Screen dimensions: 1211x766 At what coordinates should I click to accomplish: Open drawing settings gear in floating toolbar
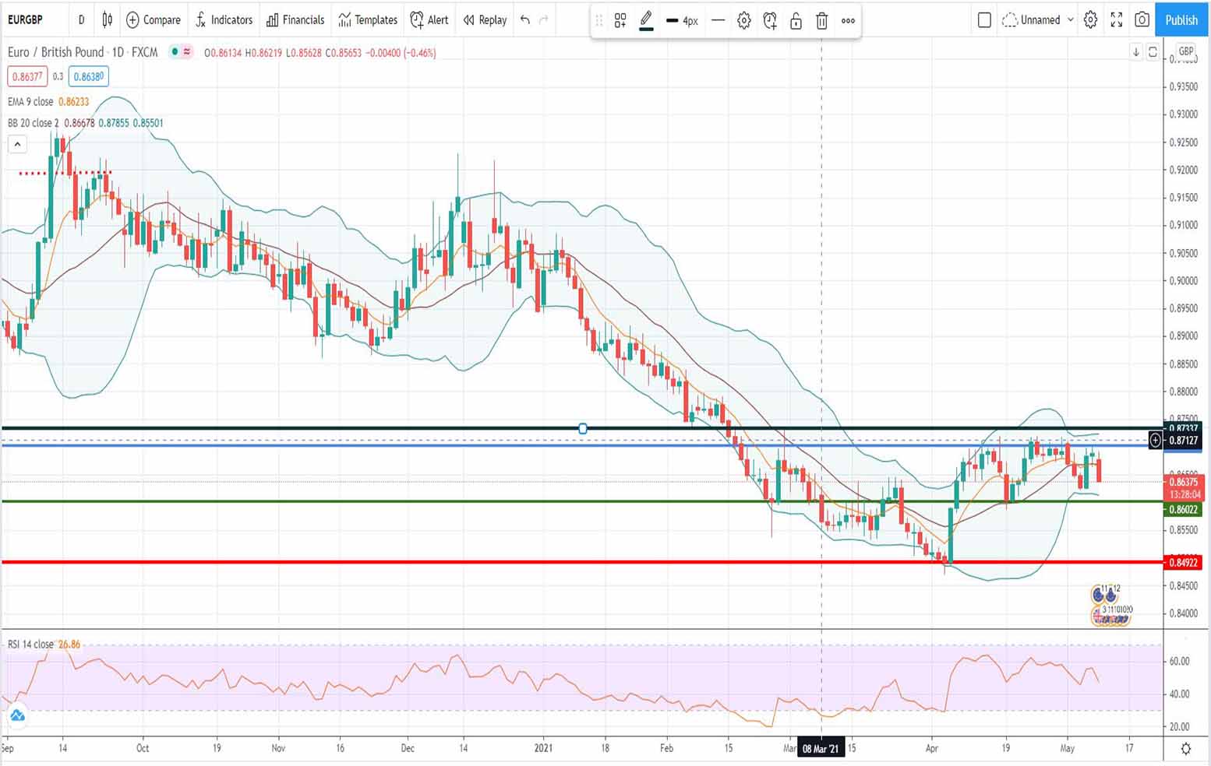point(744,21)
